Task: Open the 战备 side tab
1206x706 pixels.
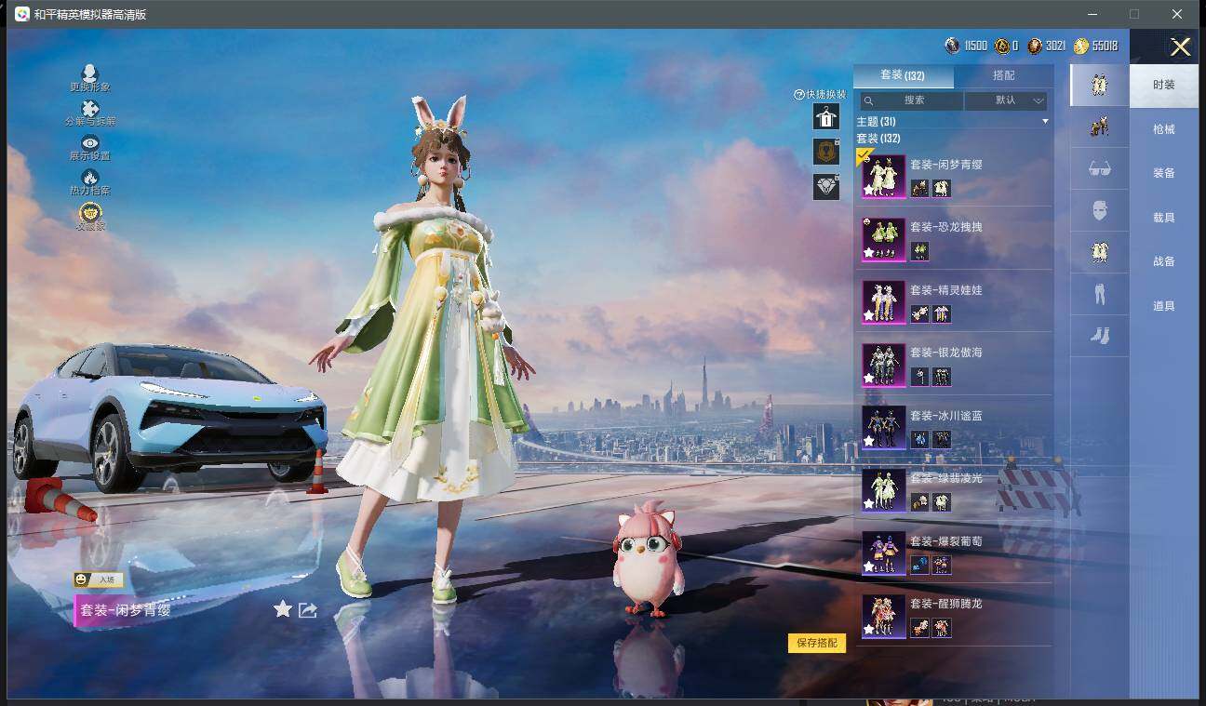Action: [x=1164, y=261]
